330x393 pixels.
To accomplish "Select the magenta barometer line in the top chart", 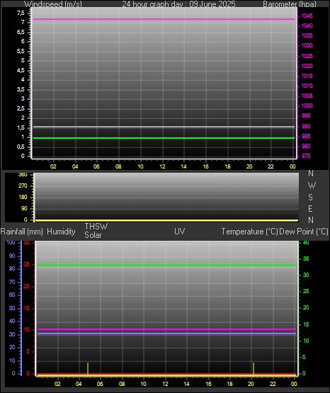I will tap(164, 19).
